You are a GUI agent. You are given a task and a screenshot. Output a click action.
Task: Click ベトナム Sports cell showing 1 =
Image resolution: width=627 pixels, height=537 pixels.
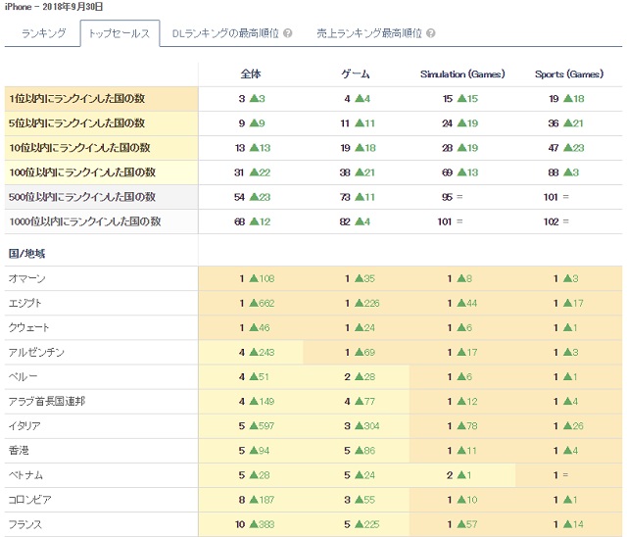click(569, 475)
